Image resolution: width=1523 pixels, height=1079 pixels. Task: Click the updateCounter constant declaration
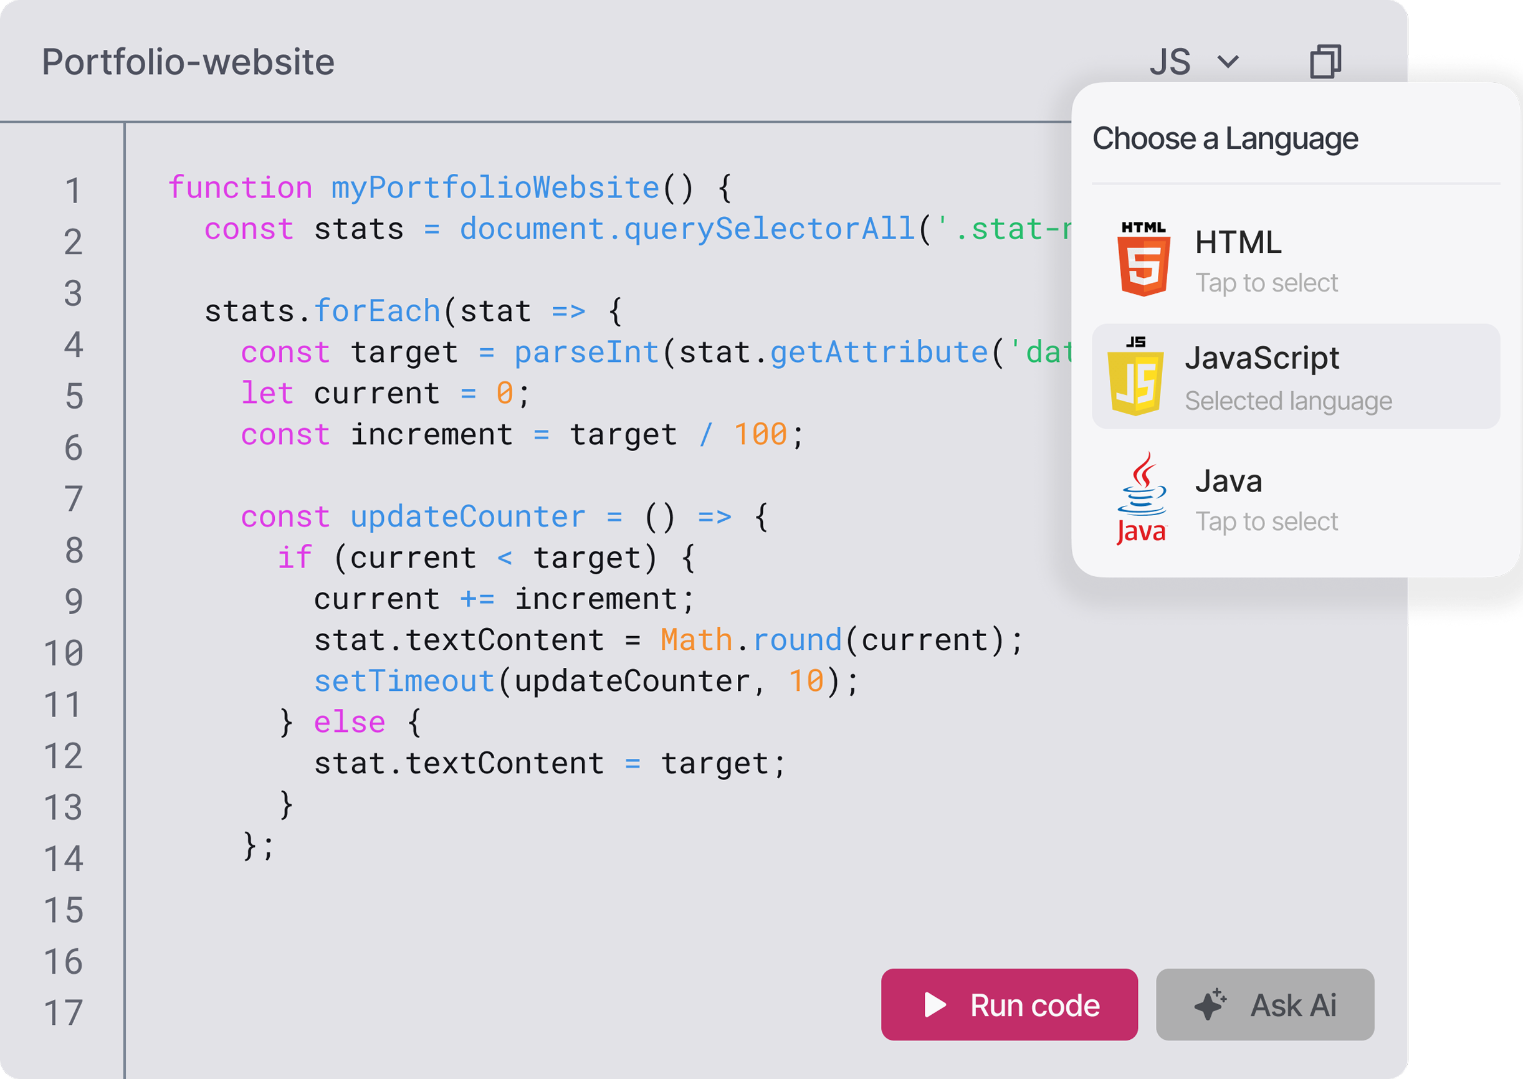(467, 517)
